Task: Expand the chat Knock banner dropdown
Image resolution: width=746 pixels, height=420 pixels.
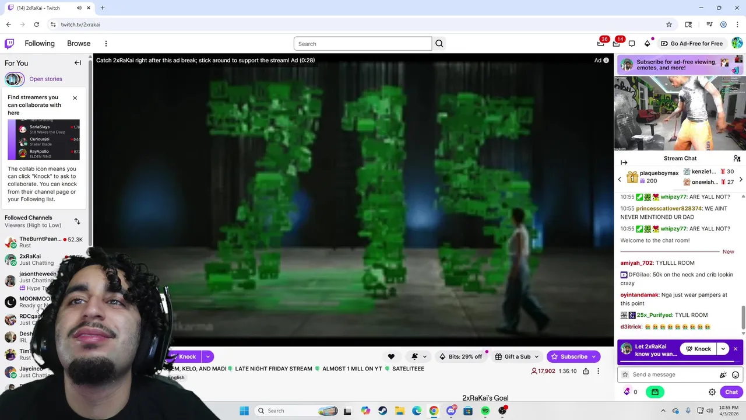Action: [723, 349]
